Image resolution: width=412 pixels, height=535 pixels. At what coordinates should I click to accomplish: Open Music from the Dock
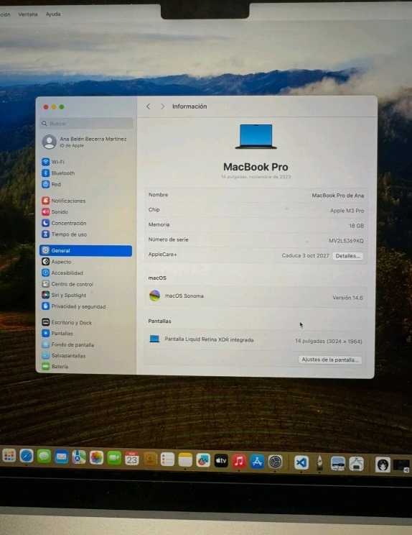(239, 462)
